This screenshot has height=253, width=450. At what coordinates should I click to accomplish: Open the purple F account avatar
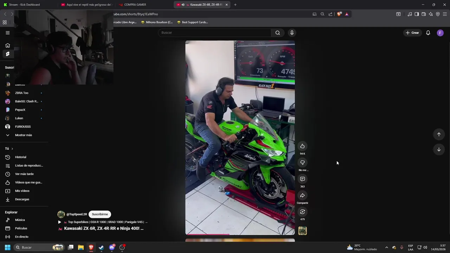click(x=440, y=33)
